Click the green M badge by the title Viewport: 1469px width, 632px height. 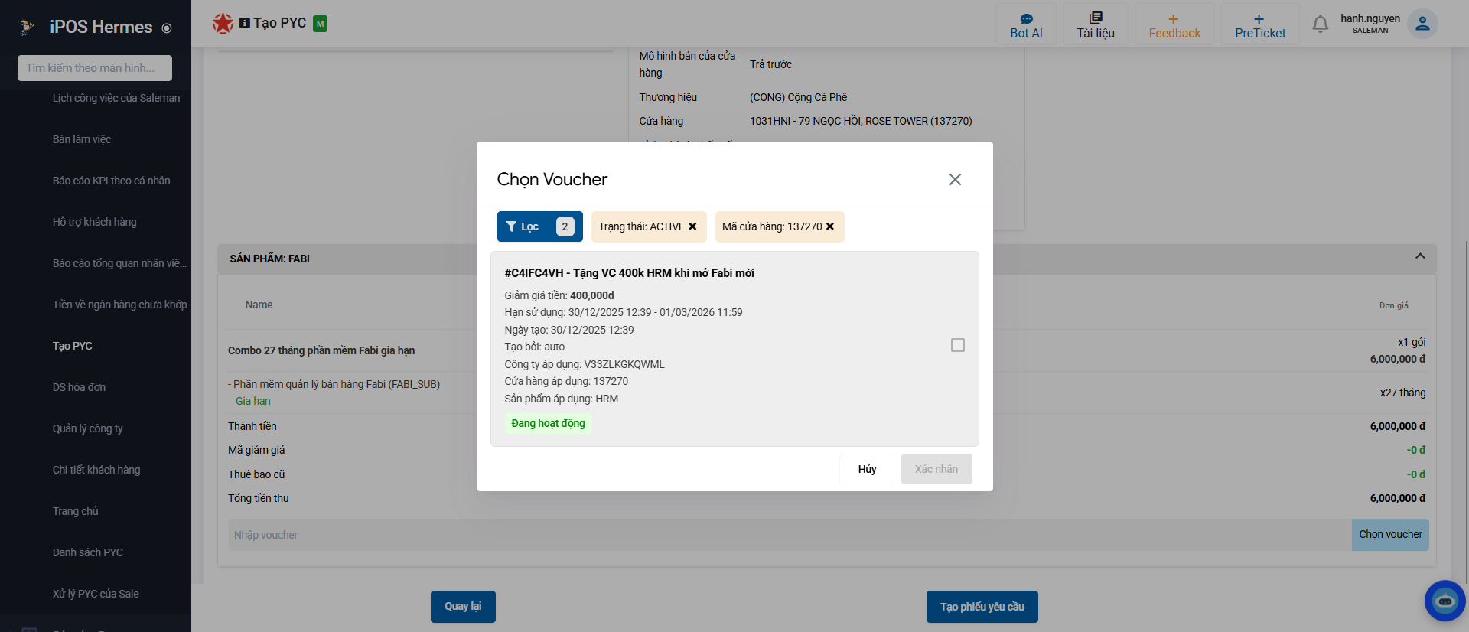click(x=321, y=24)
